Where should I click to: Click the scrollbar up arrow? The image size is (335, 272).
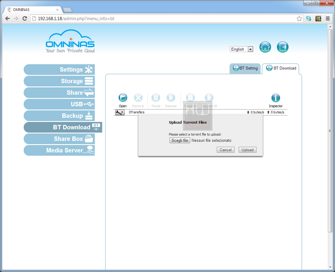[330, 27]
